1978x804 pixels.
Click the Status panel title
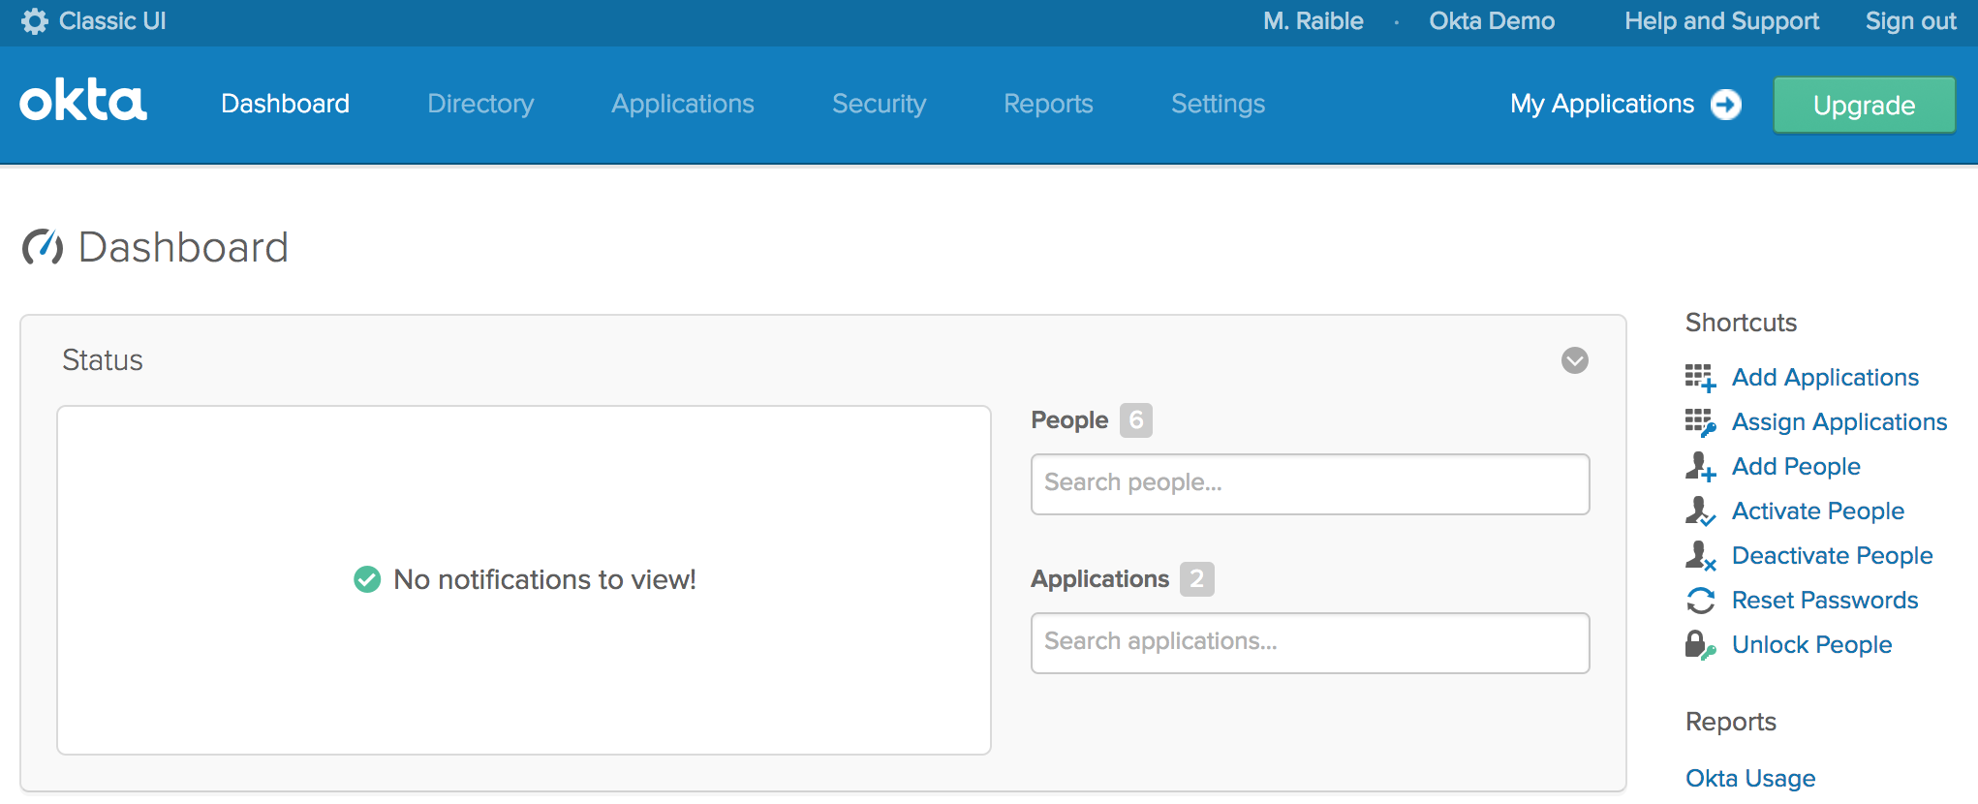click(103, 360)
